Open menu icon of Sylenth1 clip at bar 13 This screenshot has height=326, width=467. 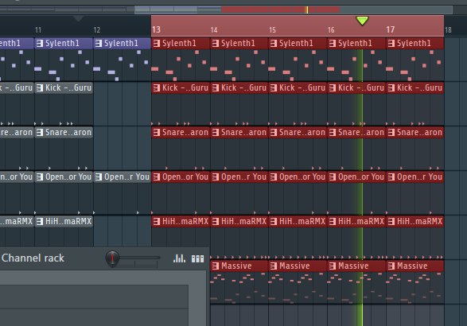pos(157,44)
